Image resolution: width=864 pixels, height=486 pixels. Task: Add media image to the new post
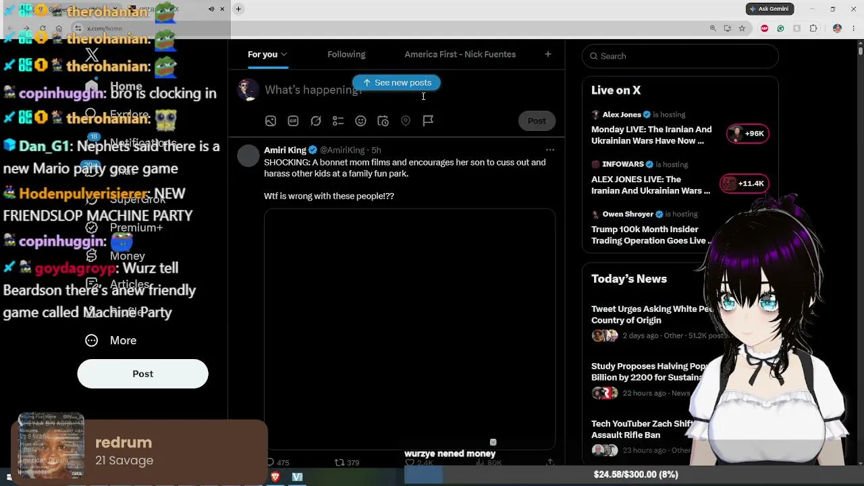270,121
